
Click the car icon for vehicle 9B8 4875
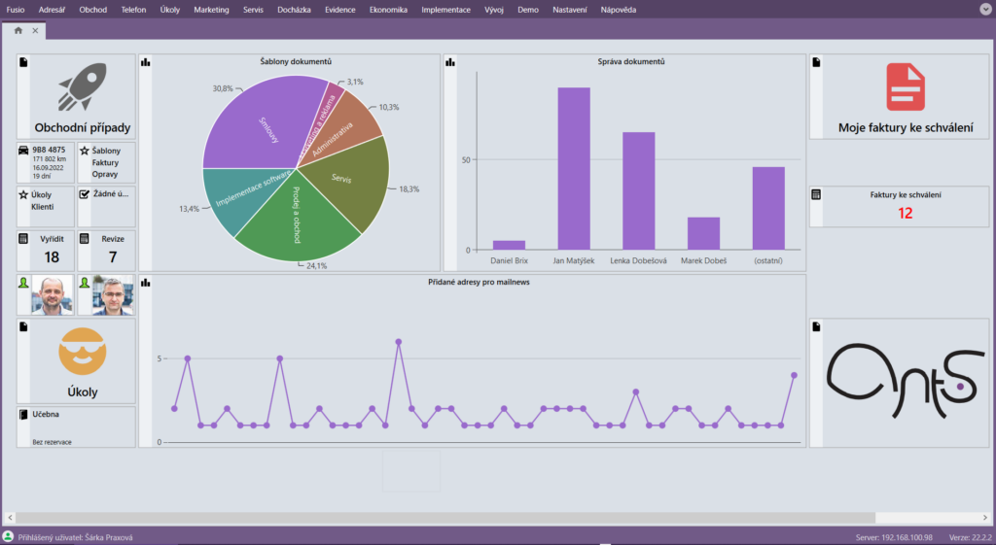point(23,152)
